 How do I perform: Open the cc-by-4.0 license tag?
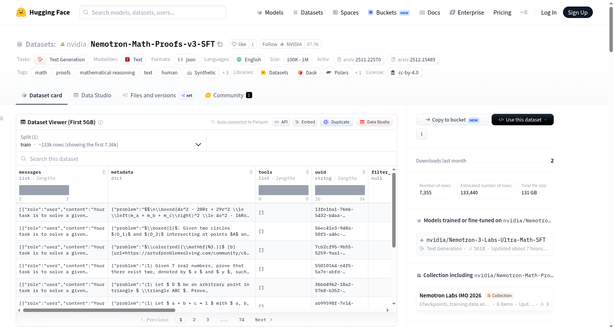[x=405, y=72]
